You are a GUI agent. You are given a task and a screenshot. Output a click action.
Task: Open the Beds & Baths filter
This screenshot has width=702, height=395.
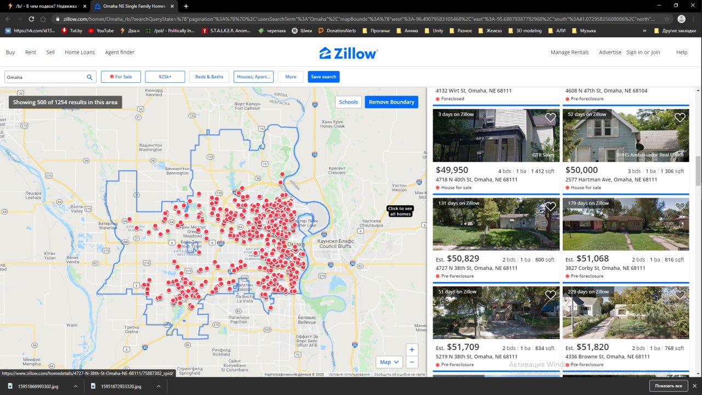point(209,77)
